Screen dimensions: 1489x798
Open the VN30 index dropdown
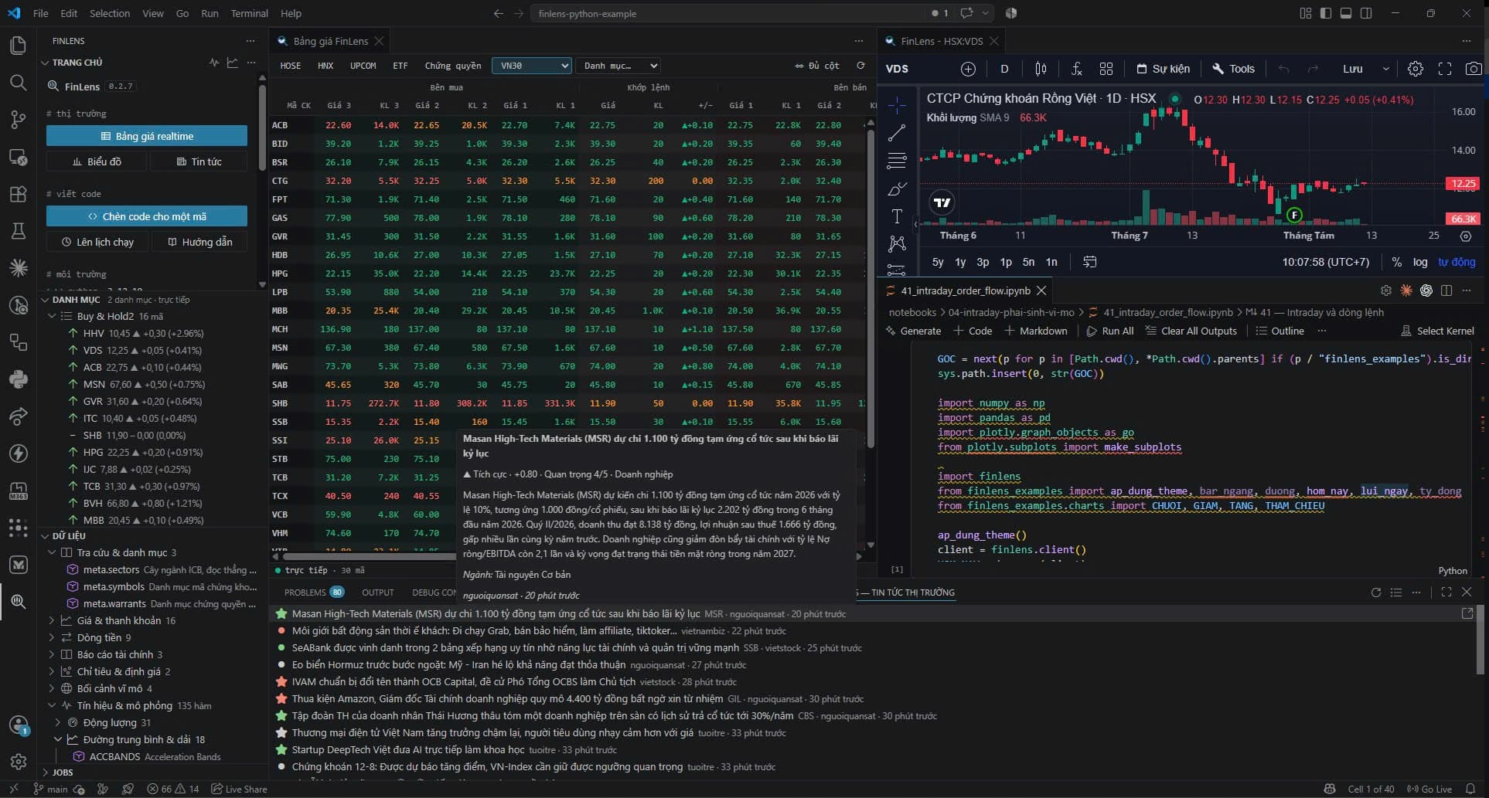point(531,66)
